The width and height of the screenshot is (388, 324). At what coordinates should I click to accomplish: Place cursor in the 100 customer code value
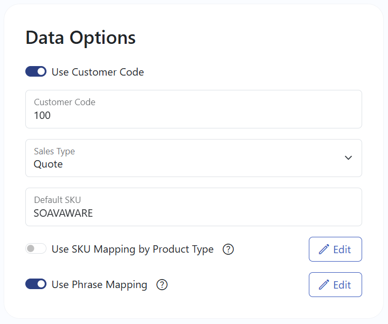[42, 115]
